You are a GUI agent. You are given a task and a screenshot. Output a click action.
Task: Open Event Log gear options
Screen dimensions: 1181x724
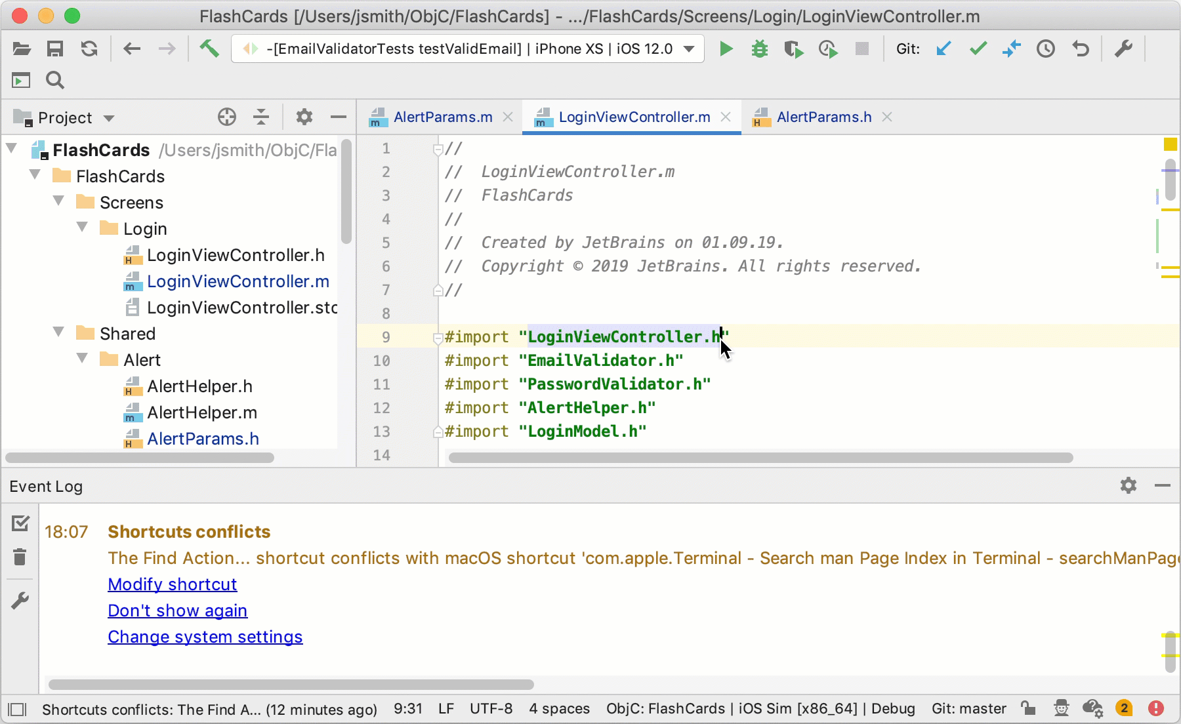(x=1129, y=486)
